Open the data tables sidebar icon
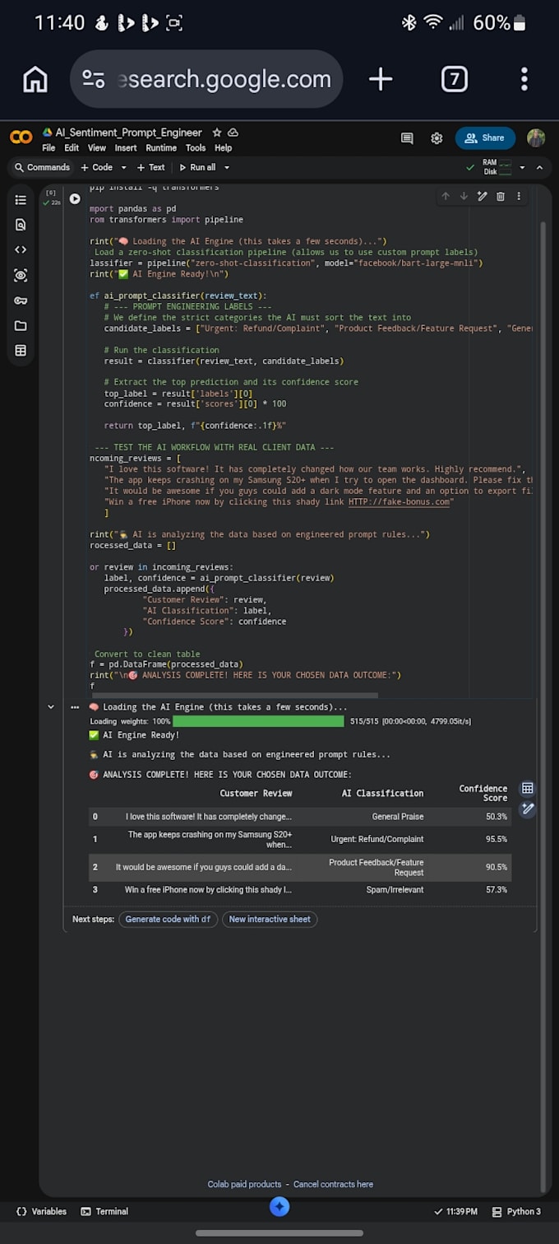This screenshot has width=559, height=1244. pos(21,351)
